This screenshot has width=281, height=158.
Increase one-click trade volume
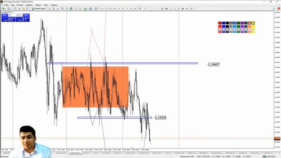tap(21, 15)
